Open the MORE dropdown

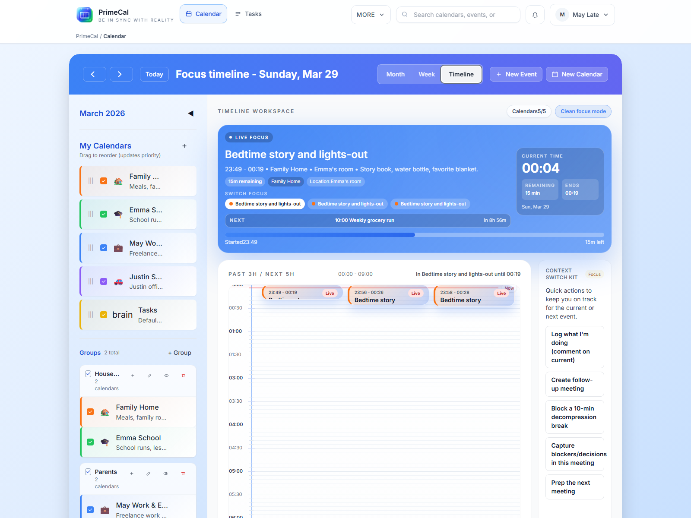[370, 14]
